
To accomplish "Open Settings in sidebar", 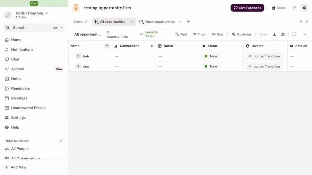I will pyautogui.click(x=15, y=118).
